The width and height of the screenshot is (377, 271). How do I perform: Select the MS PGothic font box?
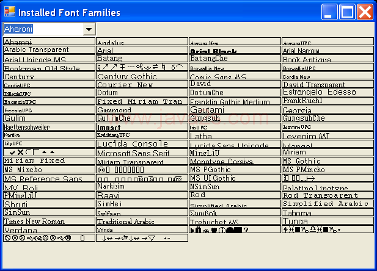pyautogui.click(x=235, y=170)
